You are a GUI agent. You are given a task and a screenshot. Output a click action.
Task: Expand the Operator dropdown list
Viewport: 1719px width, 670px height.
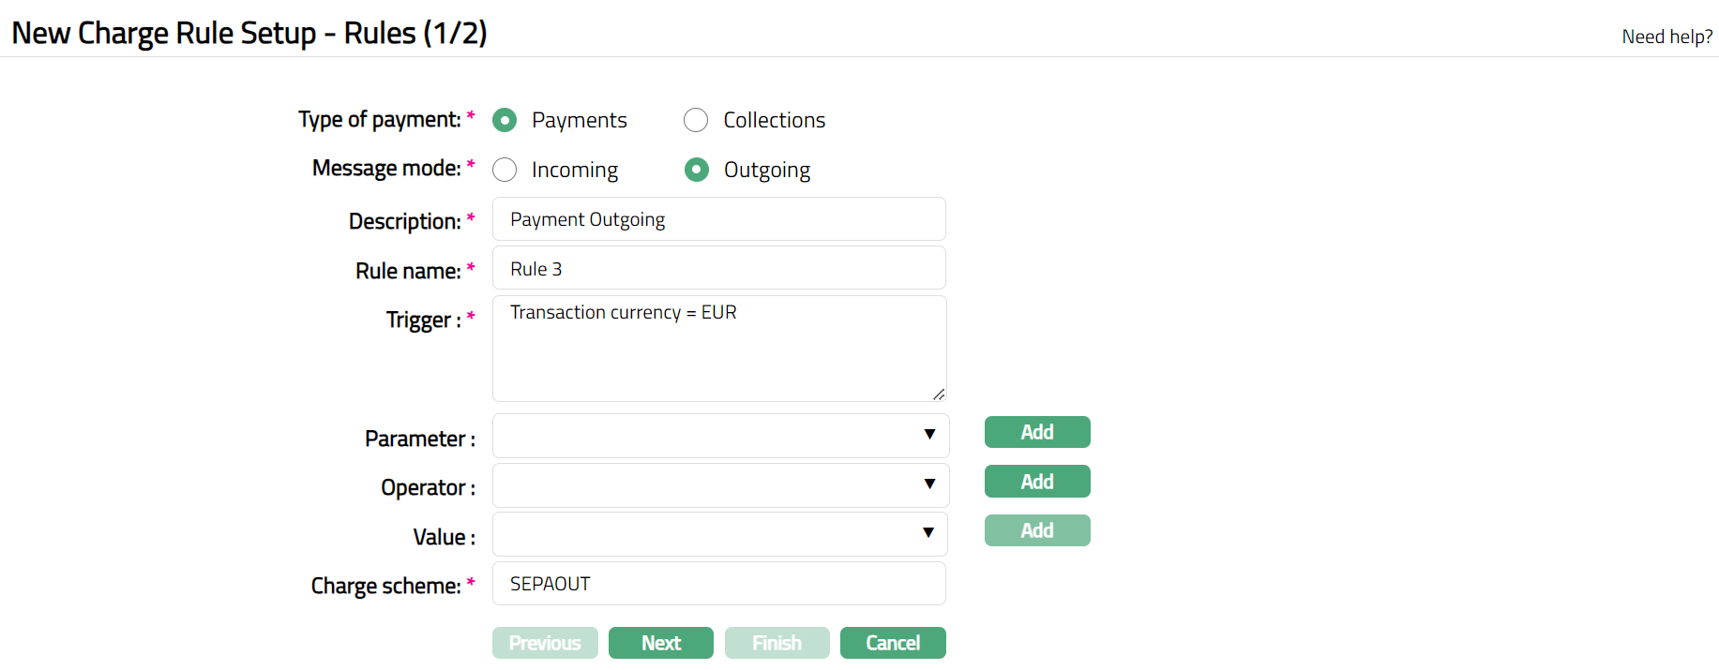coord(720,484)
